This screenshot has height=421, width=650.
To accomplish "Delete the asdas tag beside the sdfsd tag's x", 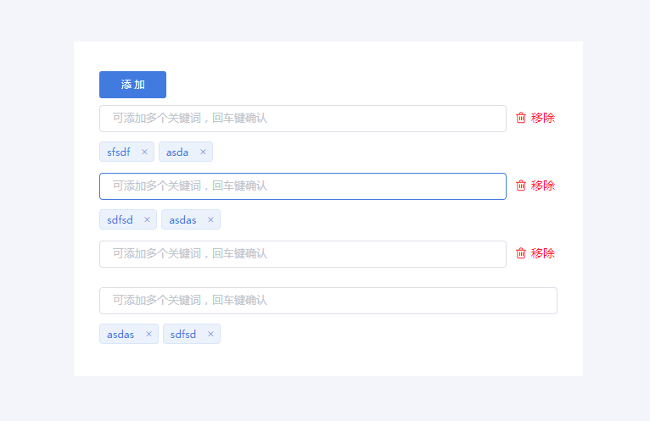I will [x=210, y=219].
